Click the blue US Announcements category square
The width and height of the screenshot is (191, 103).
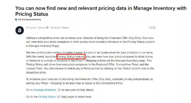pyautogui.click(x=16, y=20)
